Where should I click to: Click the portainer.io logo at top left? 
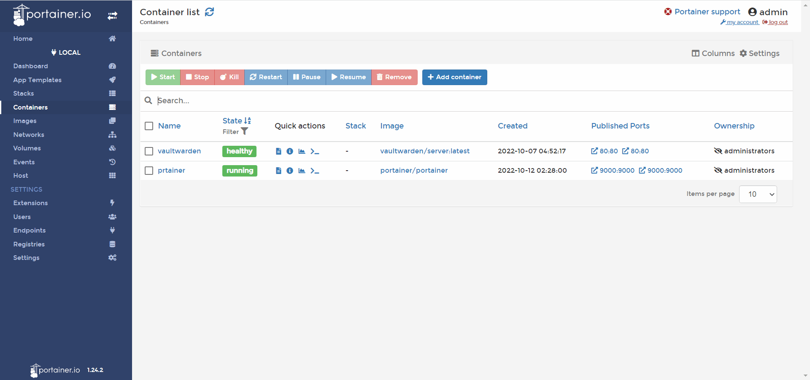click(52, 15)
